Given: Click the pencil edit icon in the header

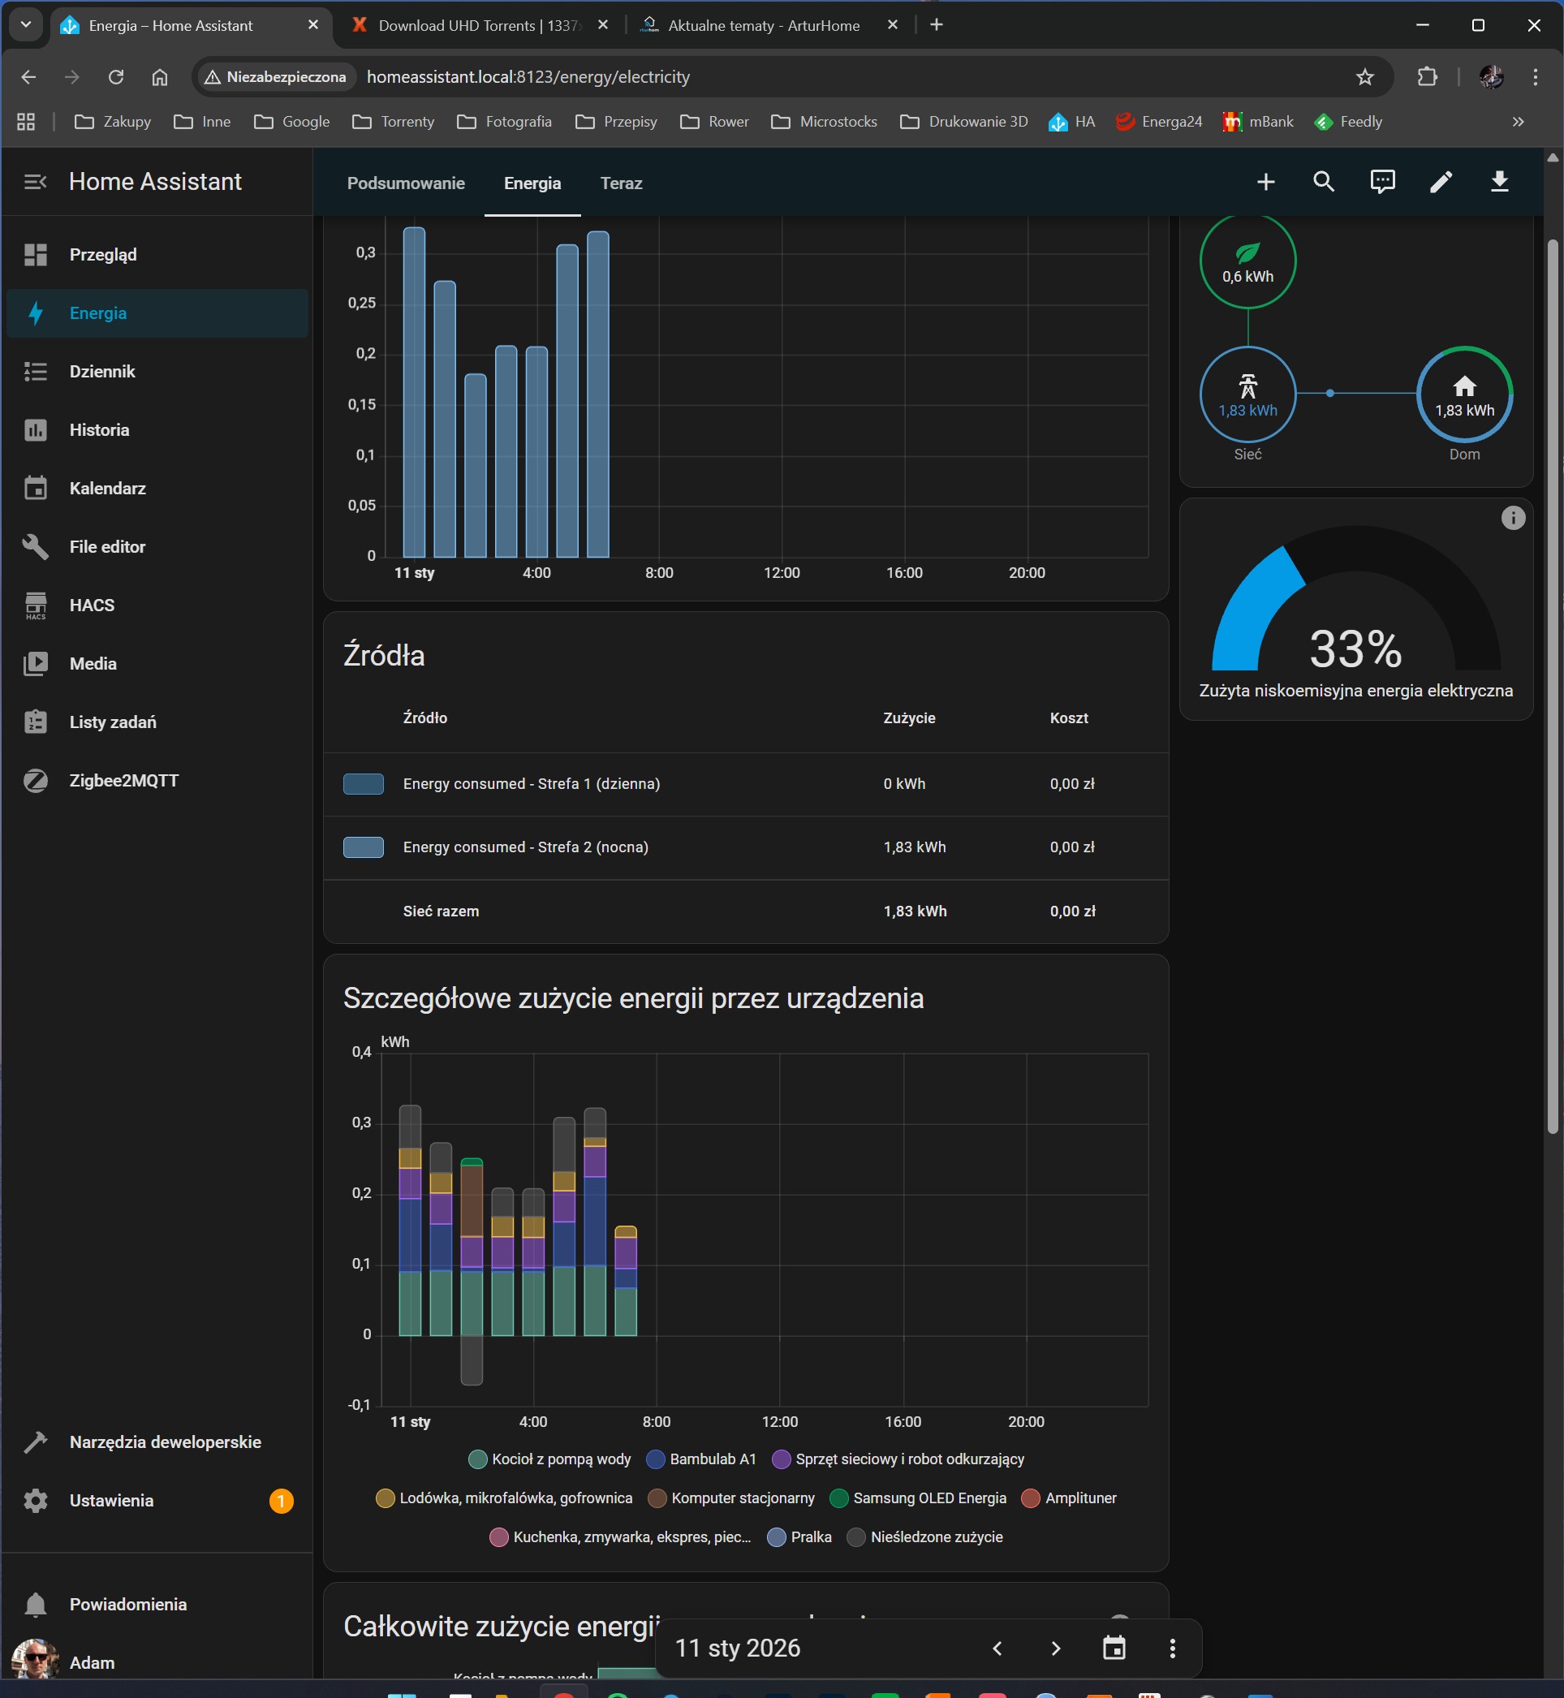Looking at the screenshot, I should pyautogui.click(x=1441, y=182).
